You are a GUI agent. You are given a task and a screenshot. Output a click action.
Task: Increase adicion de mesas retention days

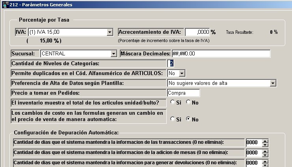point(265,151)
